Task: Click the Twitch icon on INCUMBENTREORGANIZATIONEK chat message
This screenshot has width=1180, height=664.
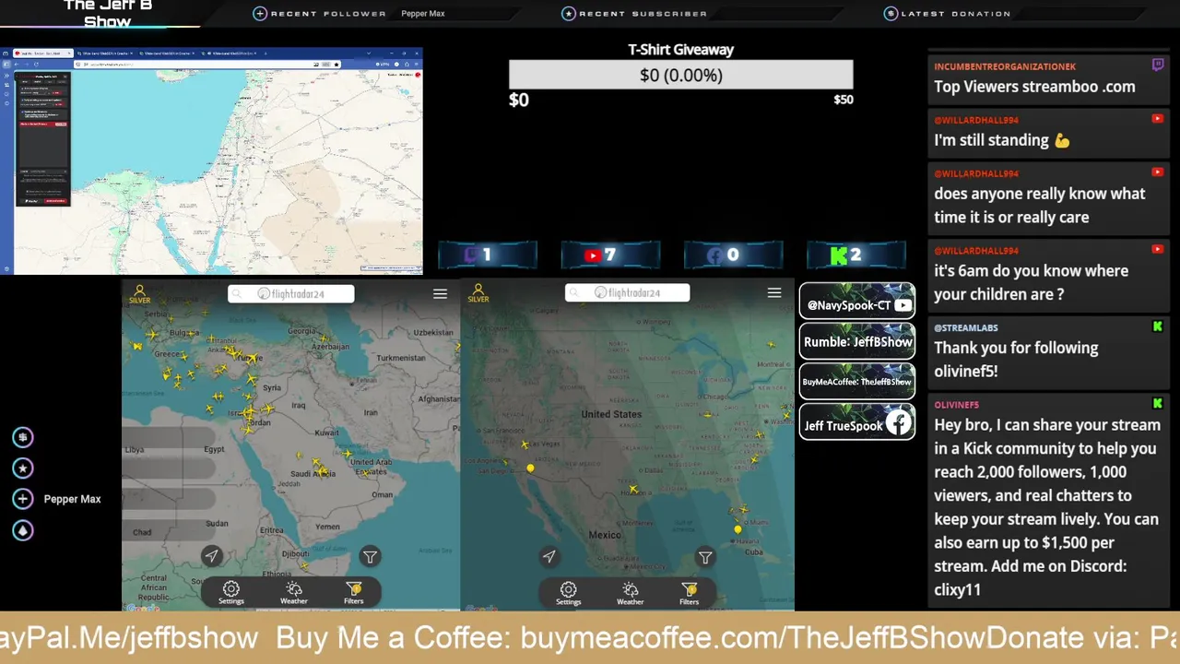Action: click(x=1157, y=65)
